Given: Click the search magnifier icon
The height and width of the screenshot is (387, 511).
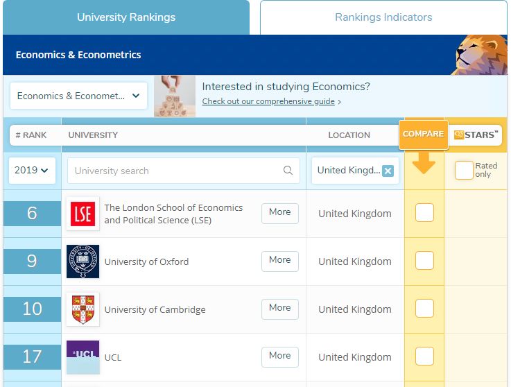Looking at the screenshot, I should (288, 170).
